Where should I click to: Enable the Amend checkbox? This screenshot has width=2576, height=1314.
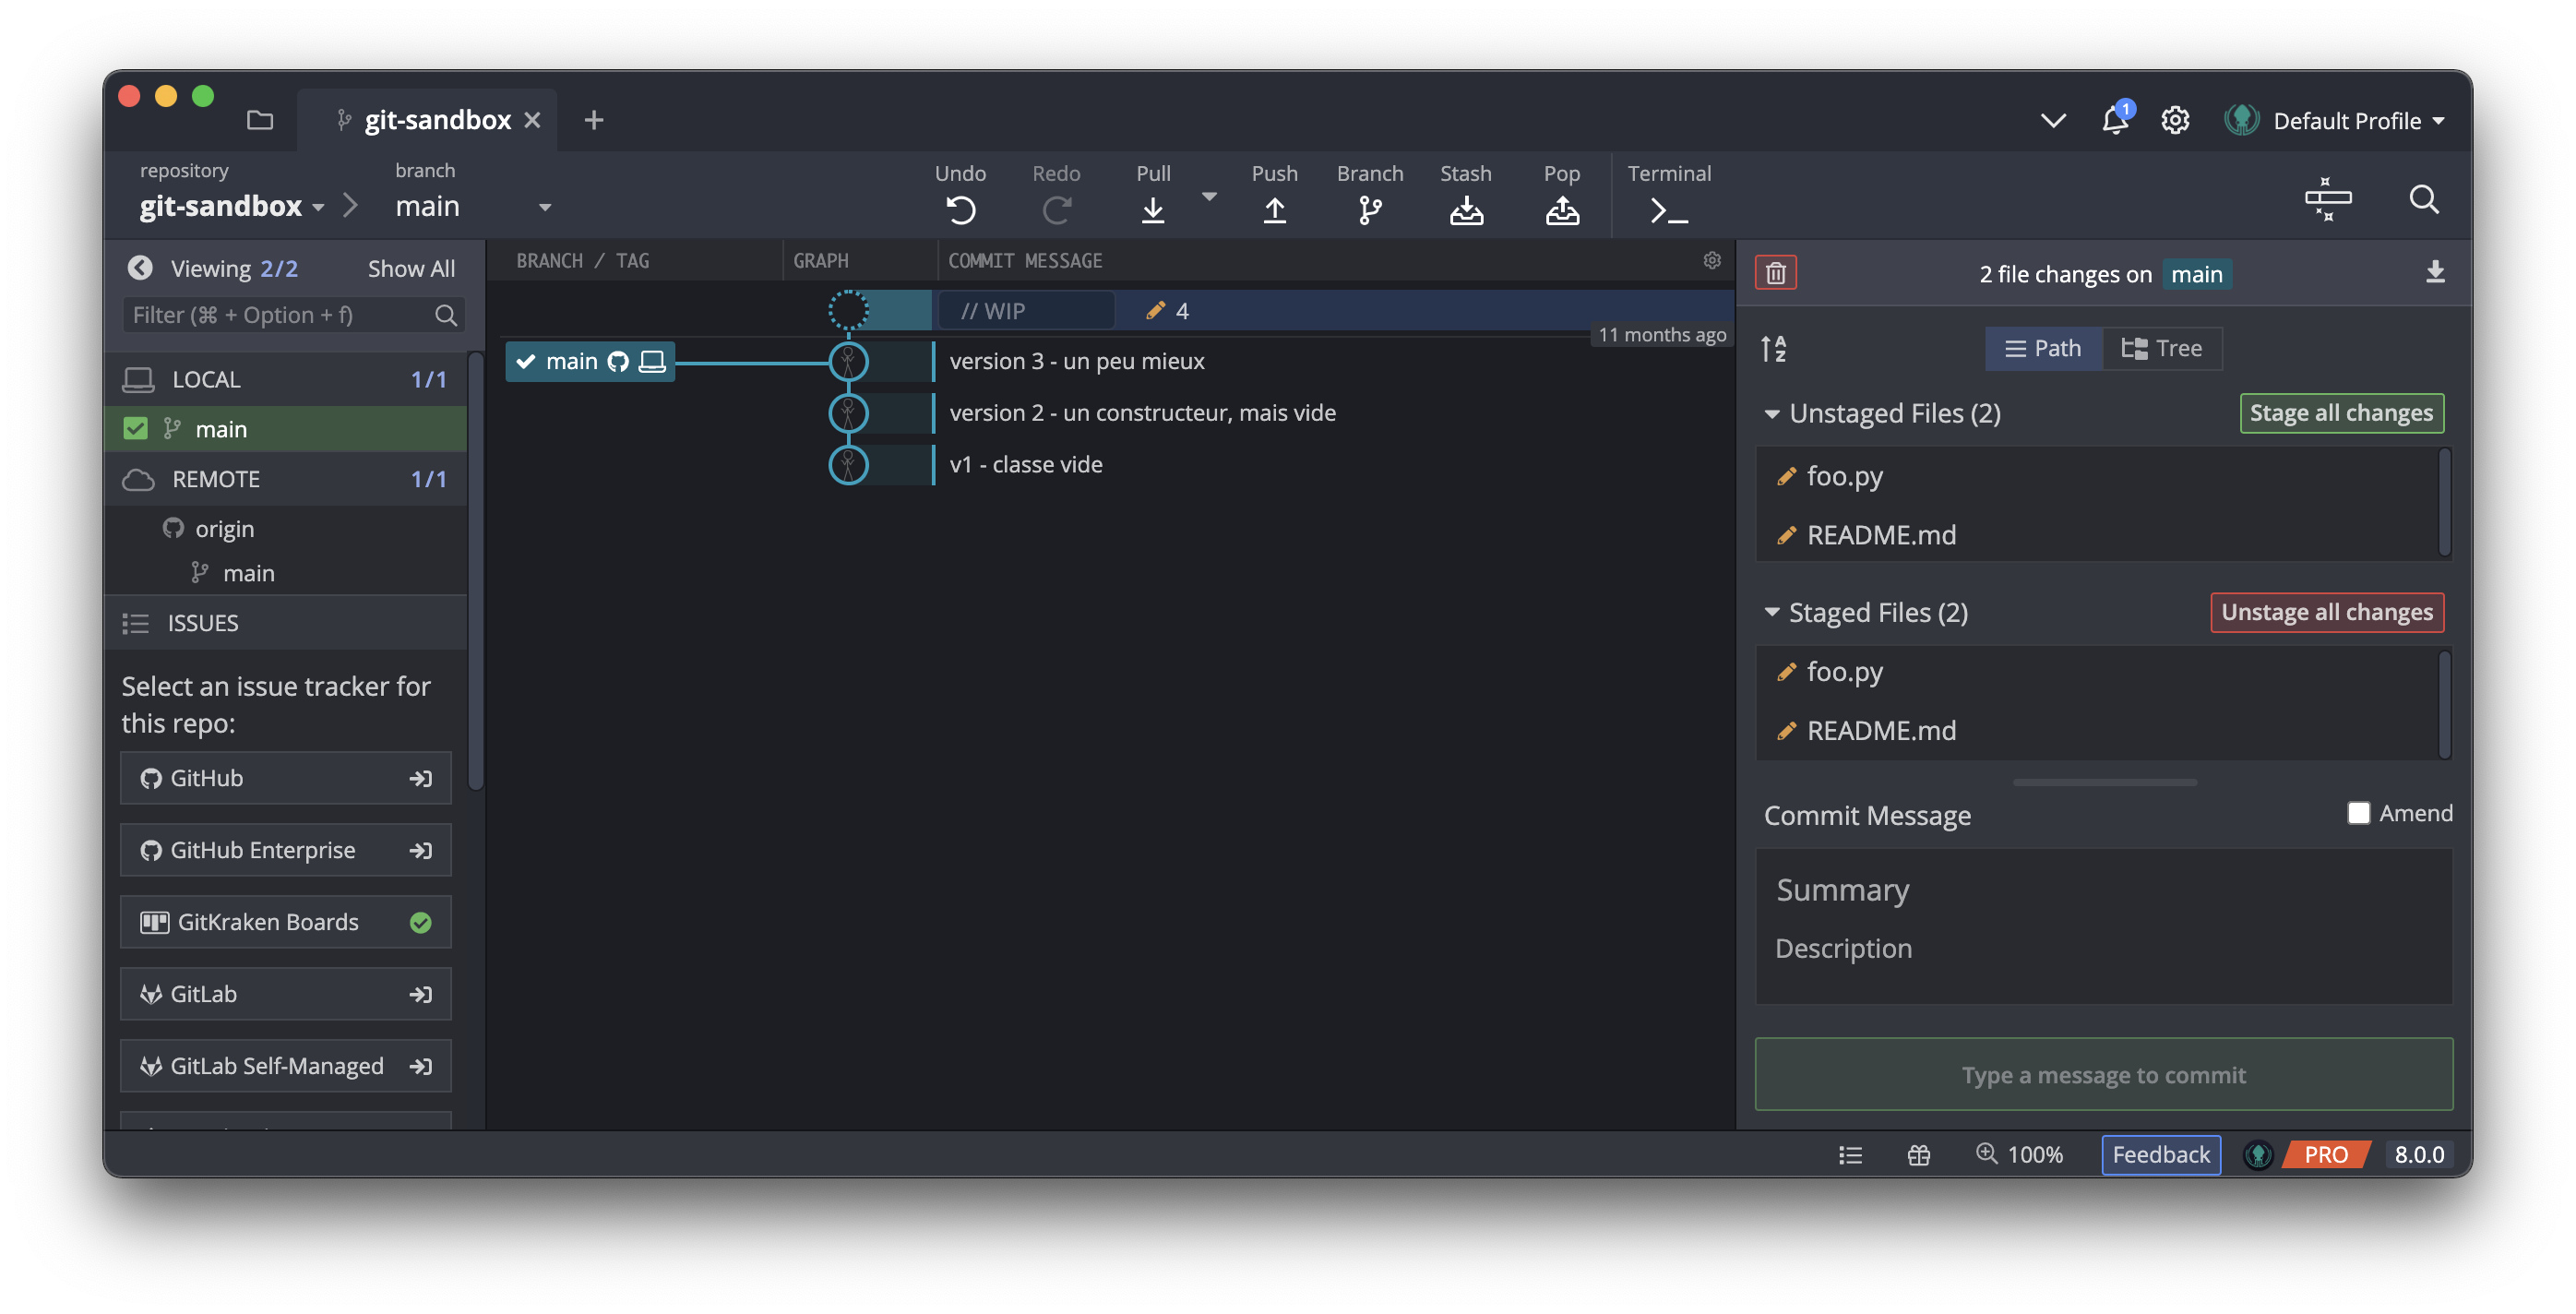[2358, 813]
